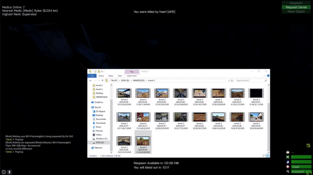
Task: Click the Allow Epipen button in game
Action: click(x=296, y=12)
